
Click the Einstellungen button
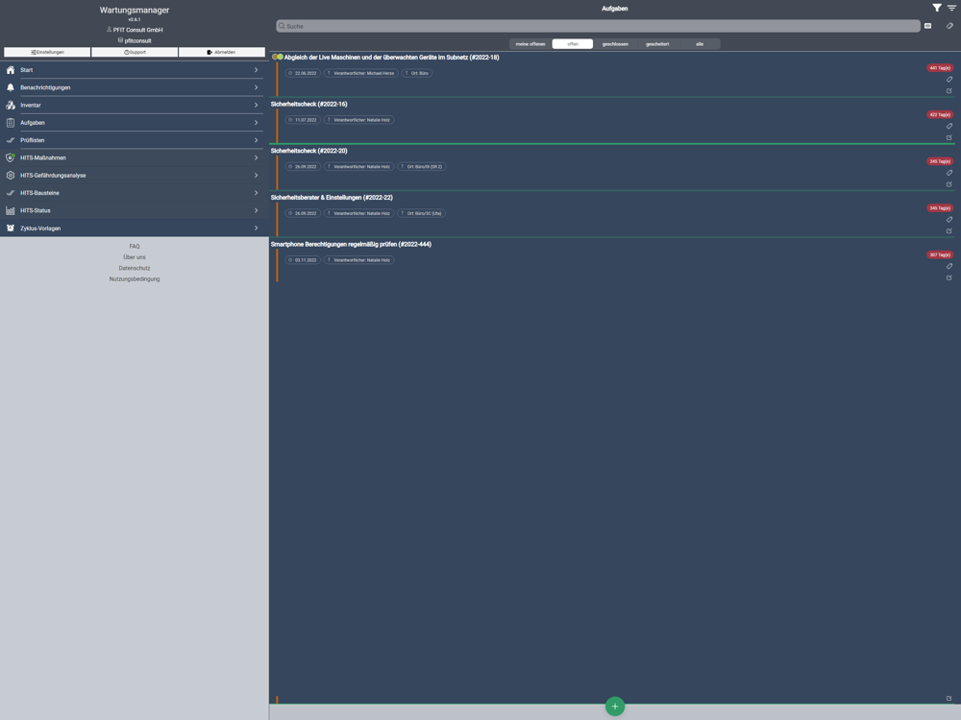point(47,52)
